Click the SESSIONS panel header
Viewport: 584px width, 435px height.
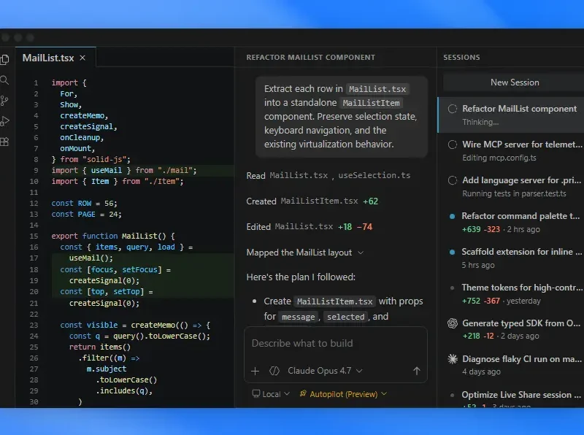[x=461, y=58]
